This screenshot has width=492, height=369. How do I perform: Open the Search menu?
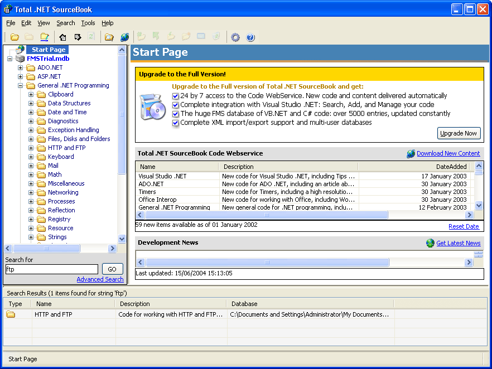(66, 23)
